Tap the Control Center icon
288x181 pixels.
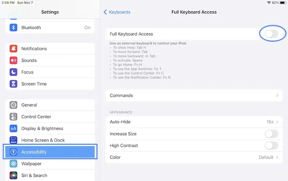(13, 117)
